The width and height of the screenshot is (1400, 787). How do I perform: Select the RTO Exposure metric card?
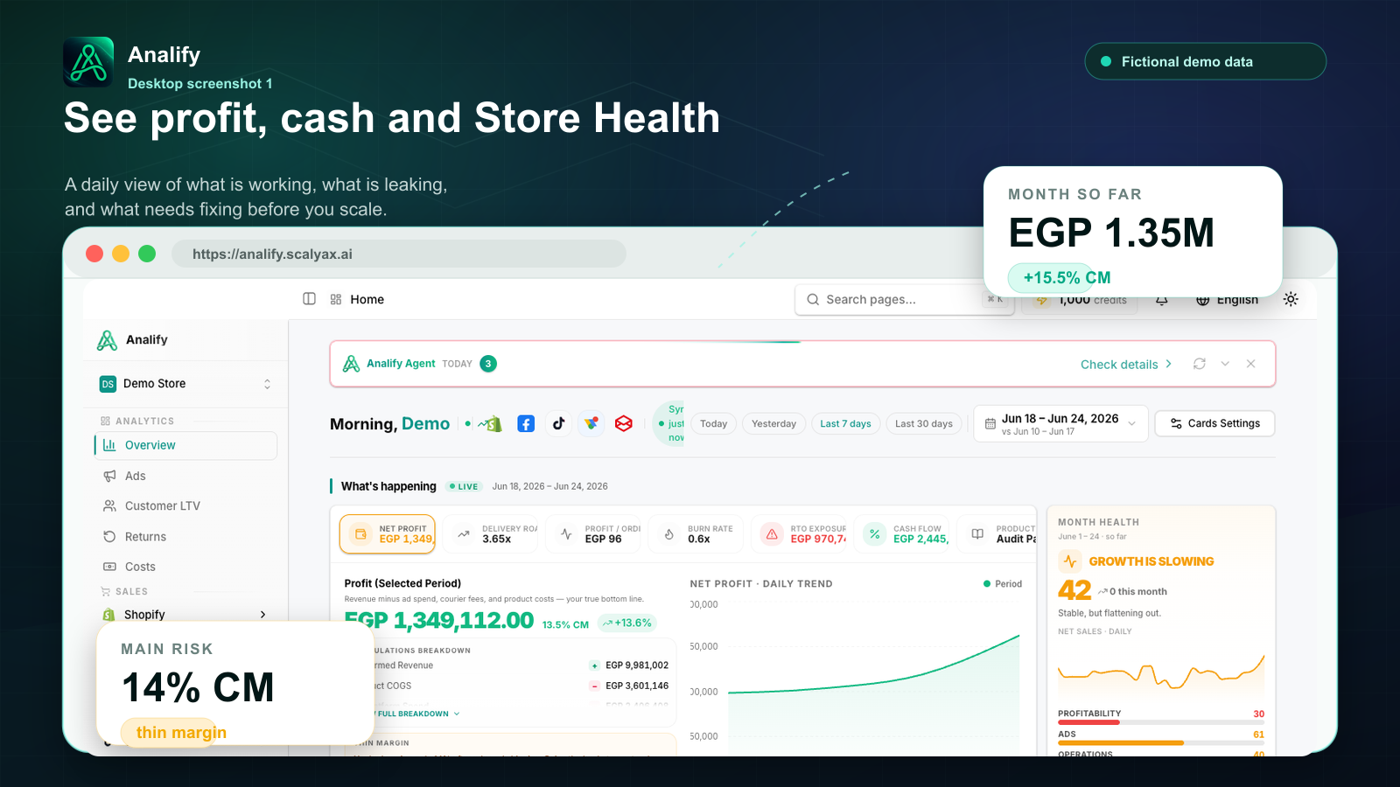pyautogui.click(x=799, y=534)
